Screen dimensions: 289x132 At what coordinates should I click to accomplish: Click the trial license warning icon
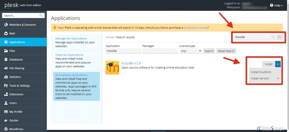point(55,28)
